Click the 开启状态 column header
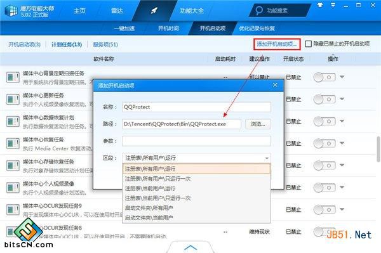381x253 pixels. click(x=293, y=59)
